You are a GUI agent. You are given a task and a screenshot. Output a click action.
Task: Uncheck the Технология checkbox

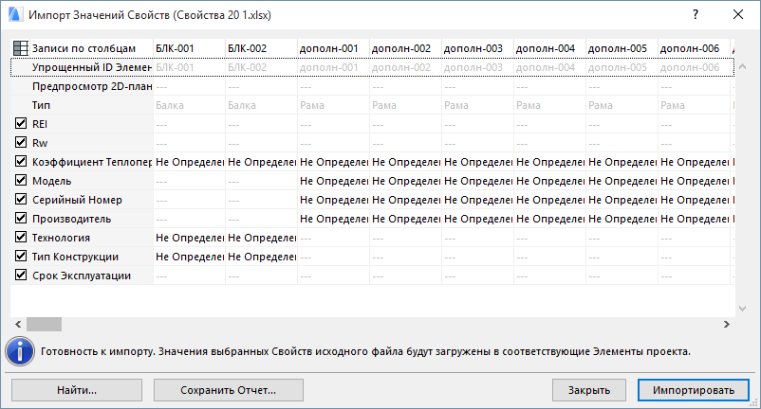[21, 238]
